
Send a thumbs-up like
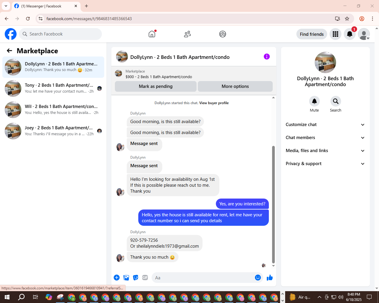270,278
